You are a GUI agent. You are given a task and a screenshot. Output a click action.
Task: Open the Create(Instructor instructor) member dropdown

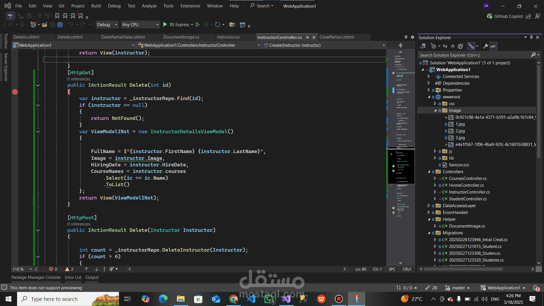pos(324,45)
